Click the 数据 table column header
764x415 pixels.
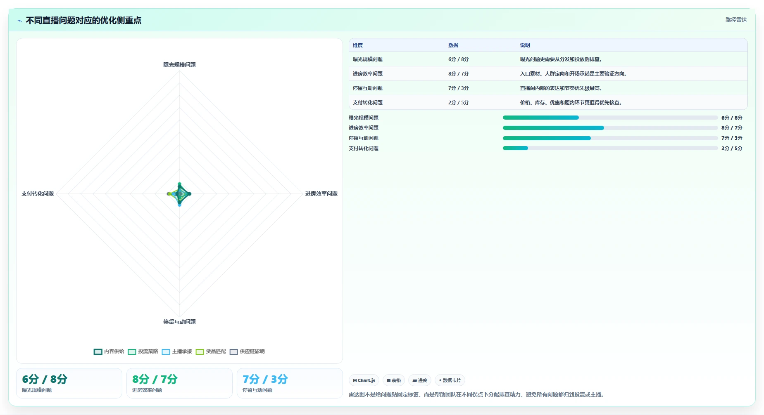click(x=453, y=45)
